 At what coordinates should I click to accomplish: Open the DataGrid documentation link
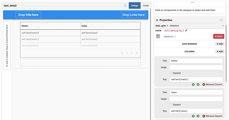point(168,36)
